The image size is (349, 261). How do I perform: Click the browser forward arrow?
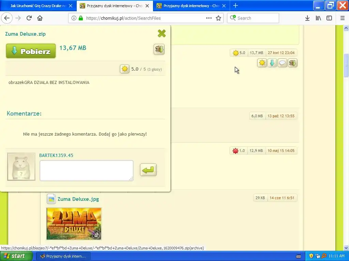(x=18, y=18)
